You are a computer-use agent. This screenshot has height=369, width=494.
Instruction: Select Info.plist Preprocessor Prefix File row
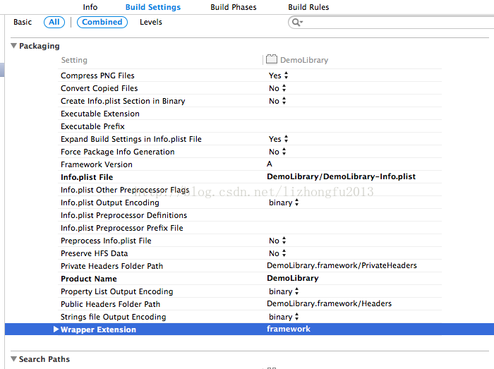[250, 228]
